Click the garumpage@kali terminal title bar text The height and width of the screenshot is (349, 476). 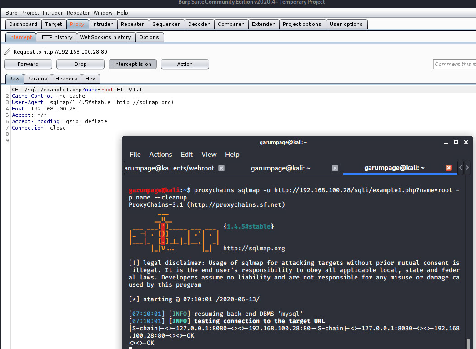click(x=283, y=142)
